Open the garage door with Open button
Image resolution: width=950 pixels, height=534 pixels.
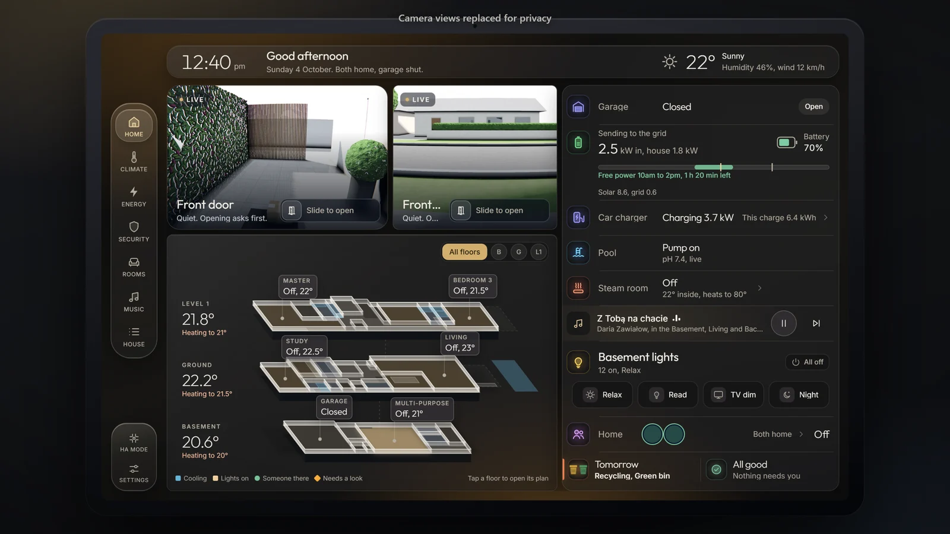(x=813, y=107)
